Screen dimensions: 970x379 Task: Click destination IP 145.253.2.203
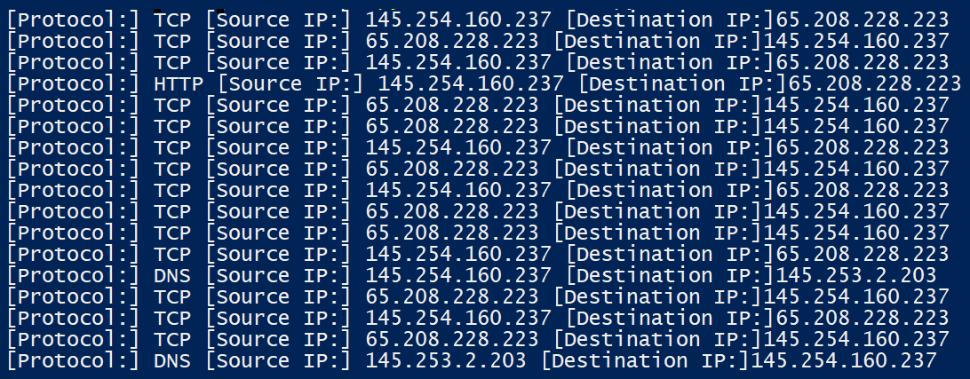(855, 276)
